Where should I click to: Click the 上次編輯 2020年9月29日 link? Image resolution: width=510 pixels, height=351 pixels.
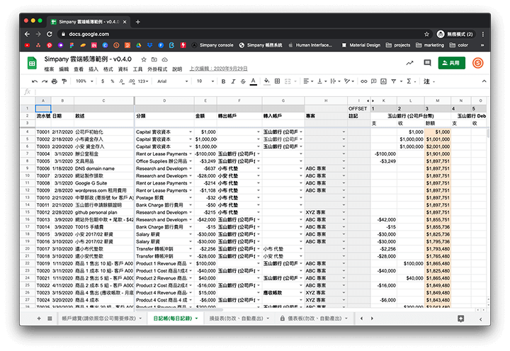coord(219,69)
